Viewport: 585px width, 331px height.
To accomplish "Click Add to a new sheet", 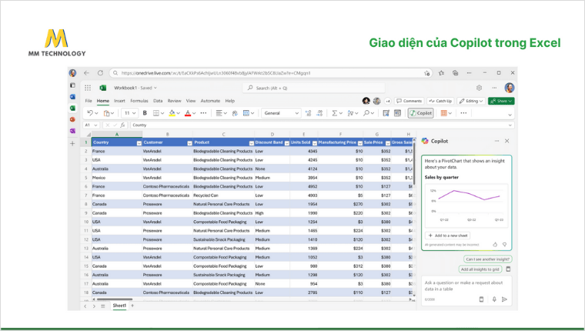I will click(x=447, y=236).
